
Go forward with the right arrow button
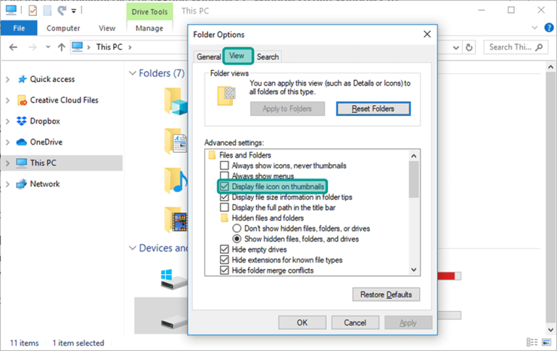pyautogui.click(x=33, y=47)
